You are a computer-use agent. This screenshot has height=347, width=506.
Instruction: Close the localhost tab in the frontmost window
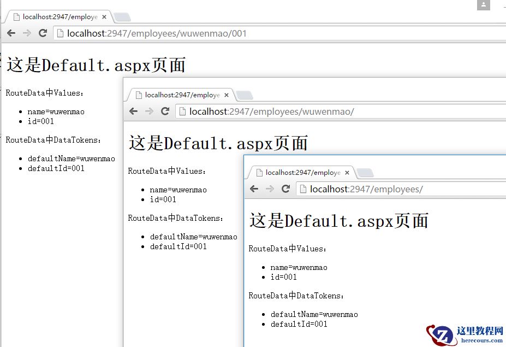pos(347,172)
